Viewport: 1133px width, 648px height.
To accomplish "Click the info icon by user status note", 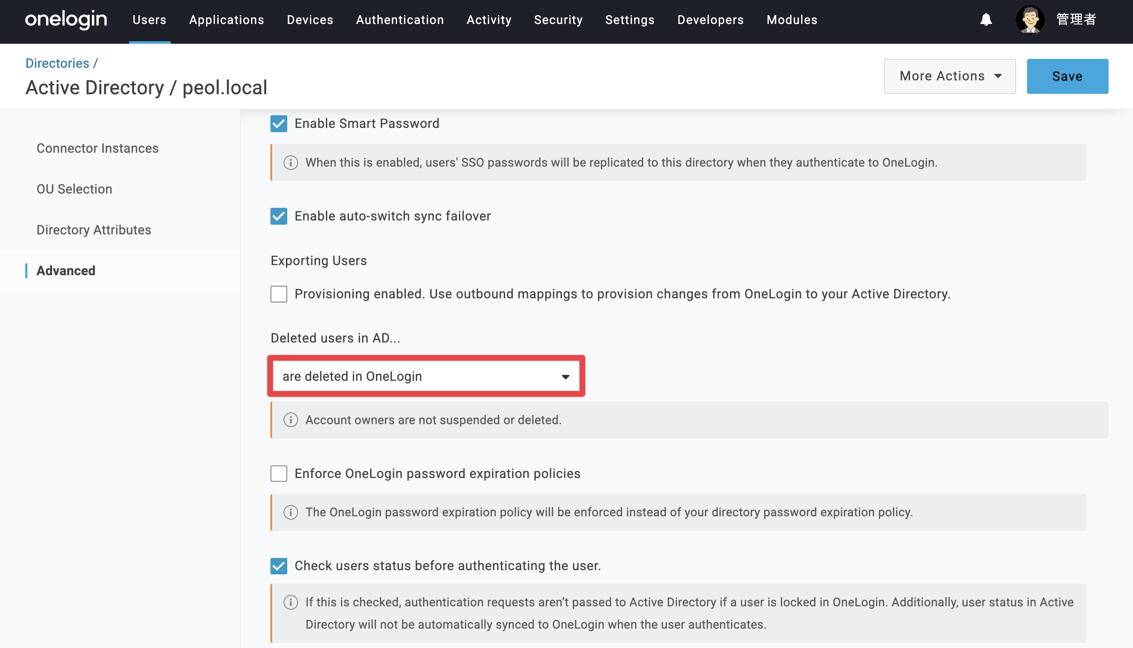I will point(291,602).
